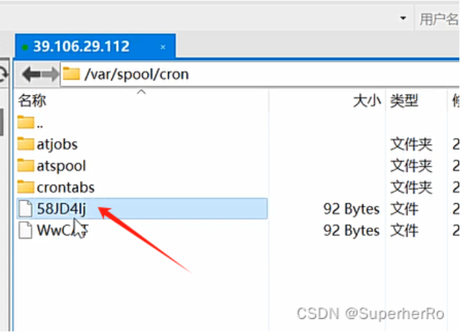Click 92 Bytes size of 58JD4lj
This screenshot has height=332, width=460.
[x=351, y=209]
